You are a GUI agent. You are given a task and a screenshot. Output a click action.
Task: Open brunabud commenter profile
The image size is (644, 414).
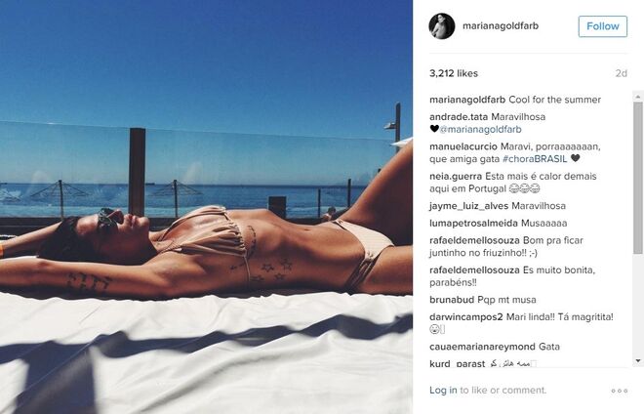pos(452,300)
